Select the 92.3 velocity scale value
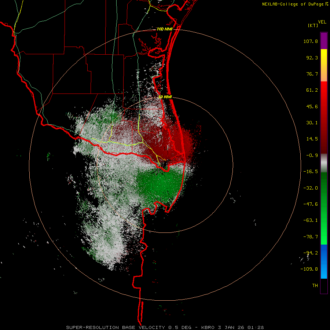 [x=312, y=58]
